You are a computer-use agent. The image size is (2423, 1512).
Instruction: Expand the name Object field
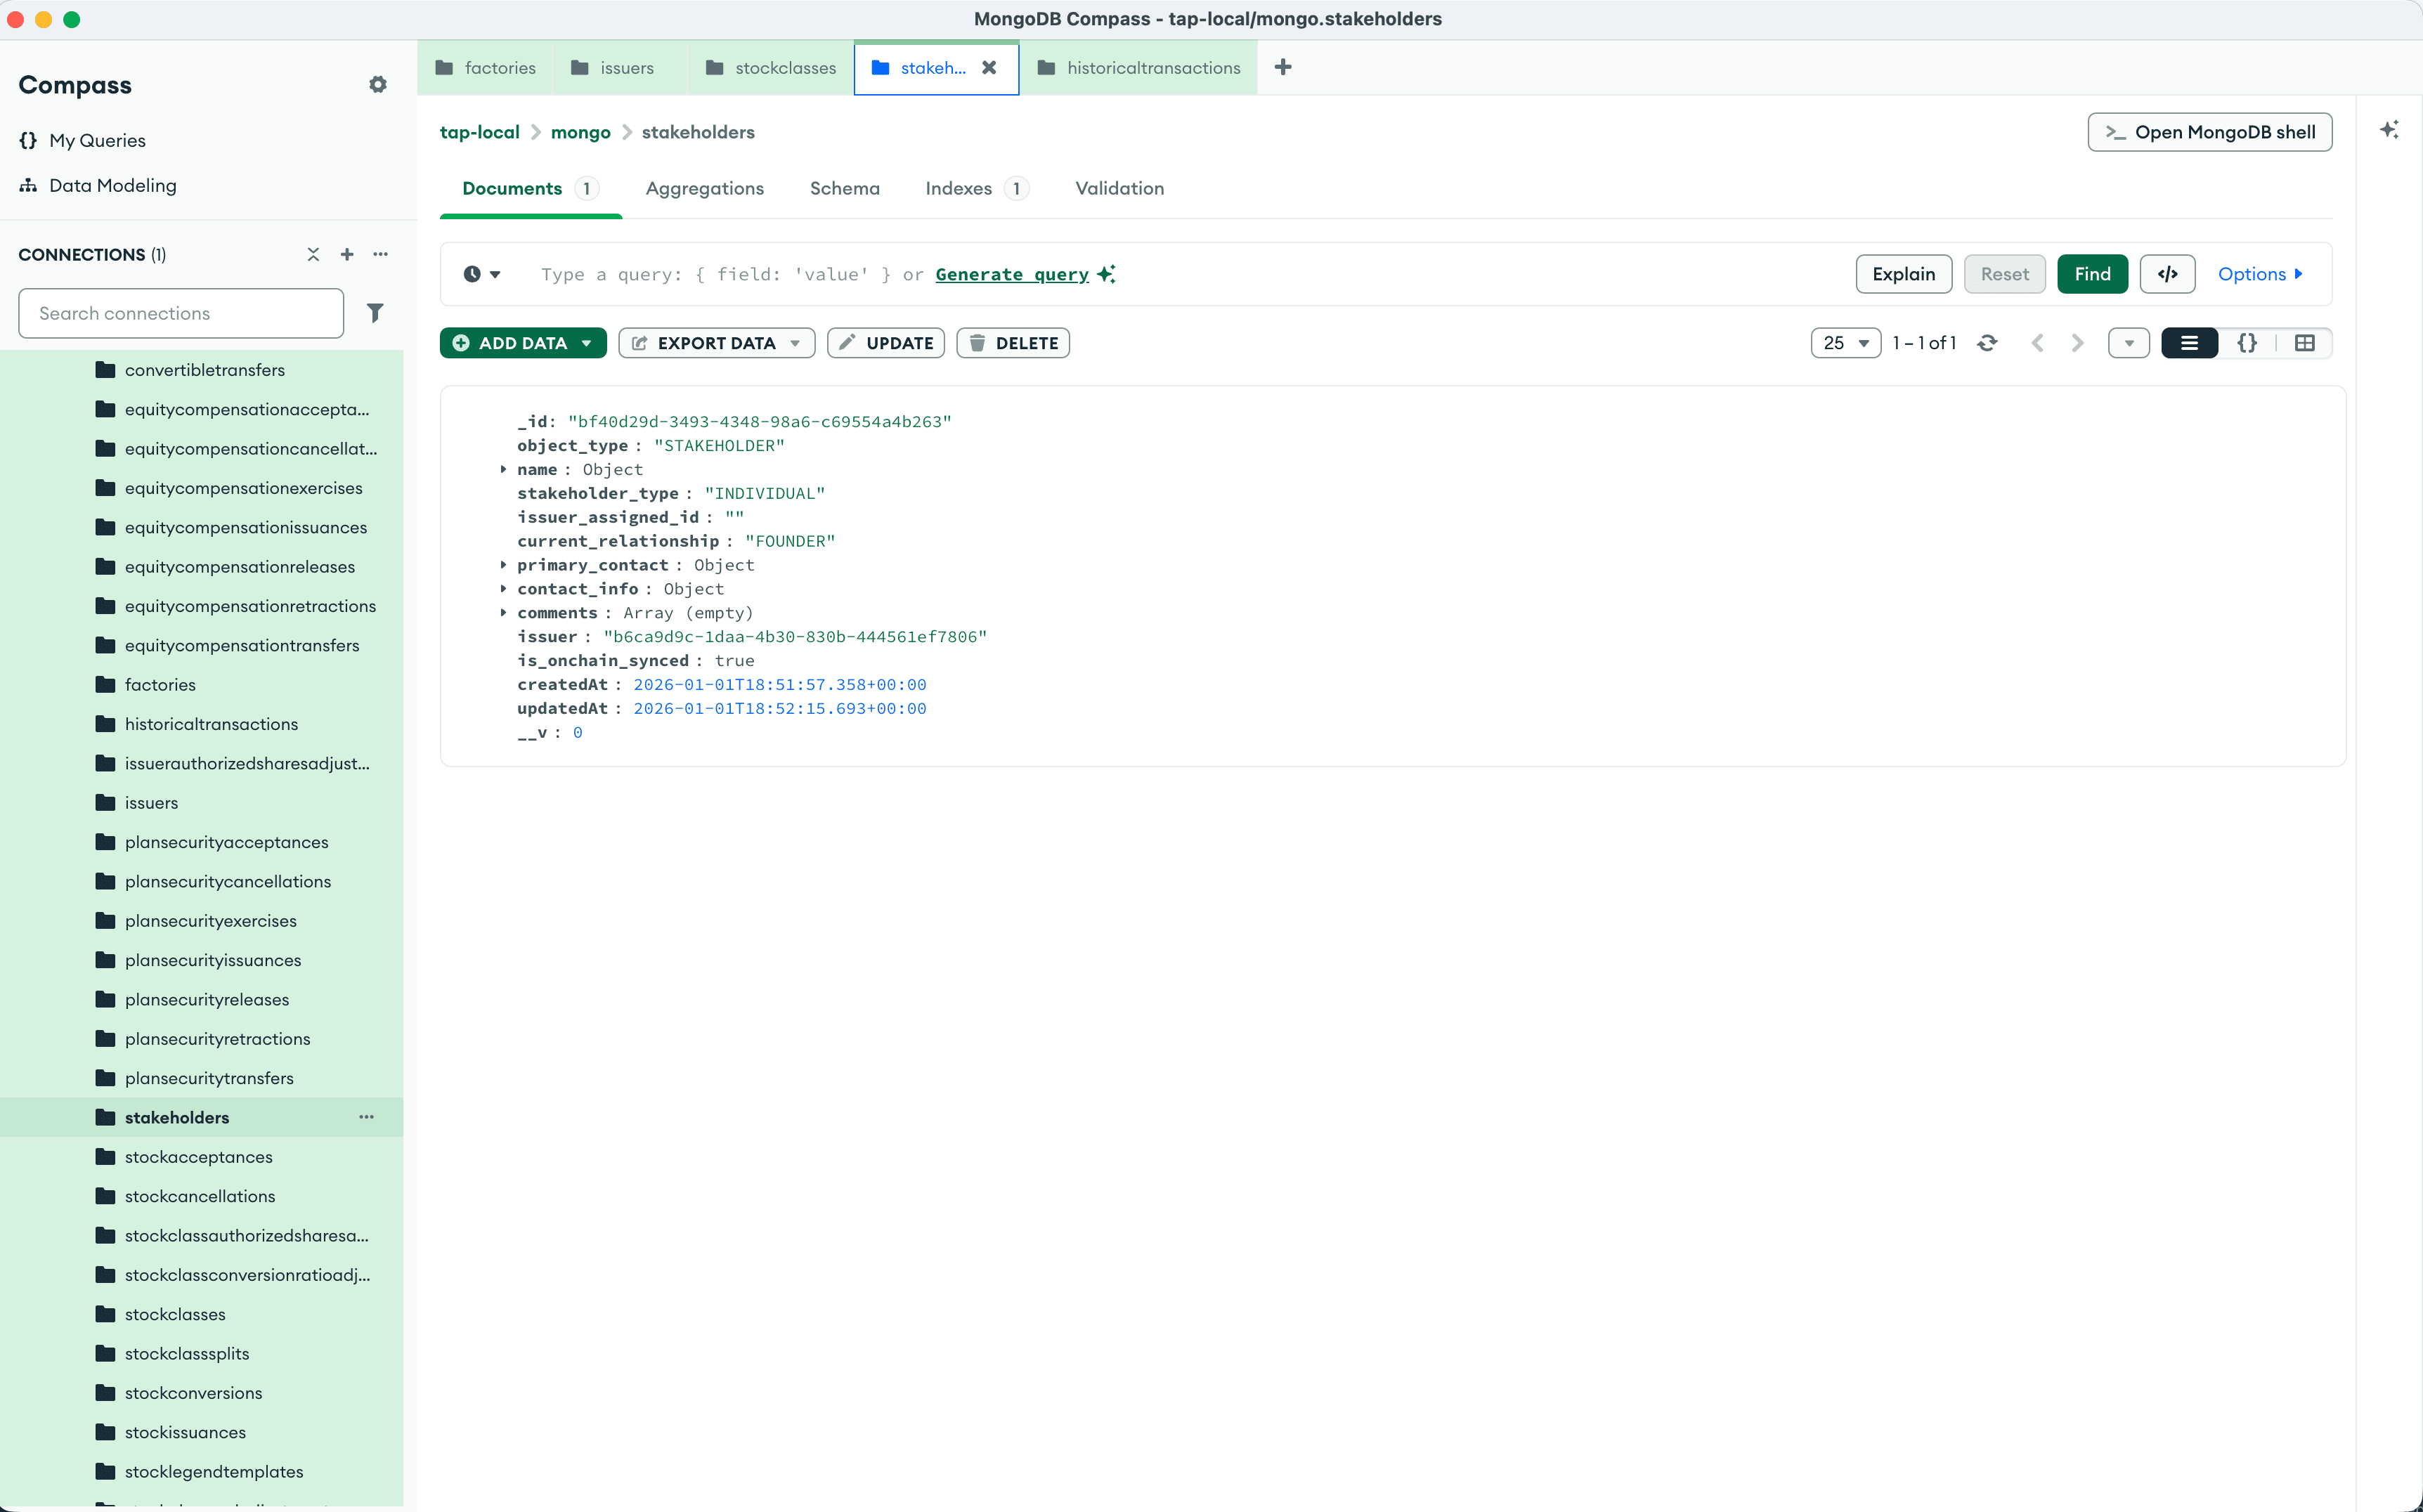[504, 469]
